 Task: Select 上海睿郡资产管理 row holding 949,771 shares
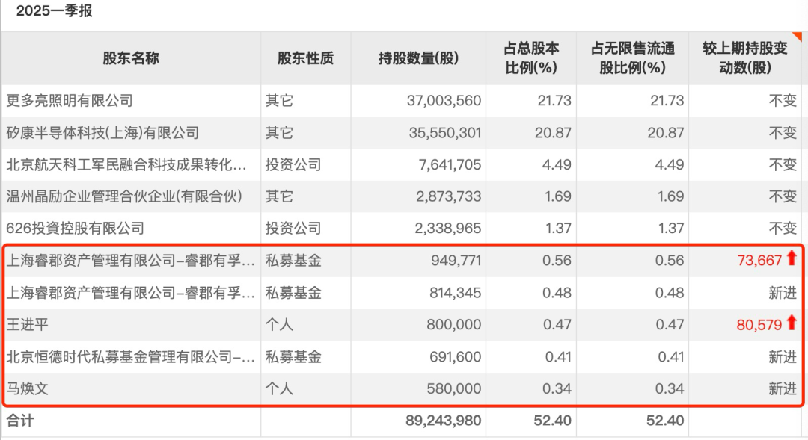pos(131,261)
